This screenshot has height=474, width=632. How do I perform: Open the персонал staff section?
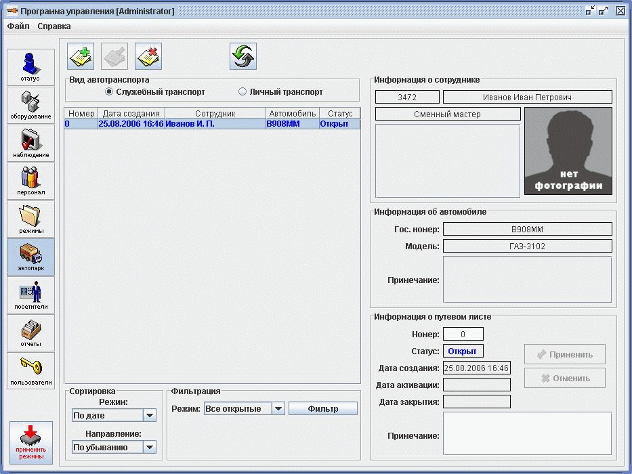(30, 181)
